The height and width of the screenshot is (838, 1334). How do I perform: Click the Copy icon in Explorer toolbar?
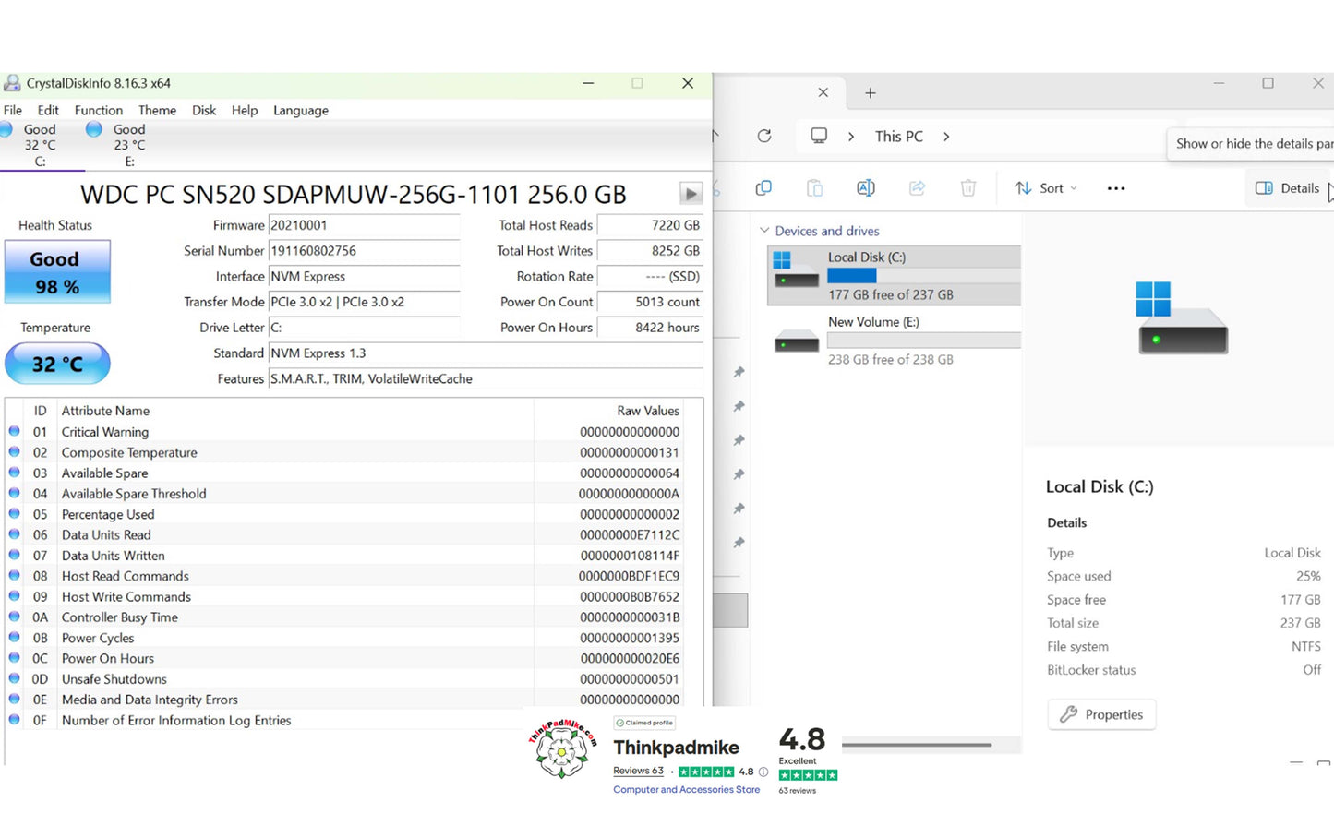point(763,188)
